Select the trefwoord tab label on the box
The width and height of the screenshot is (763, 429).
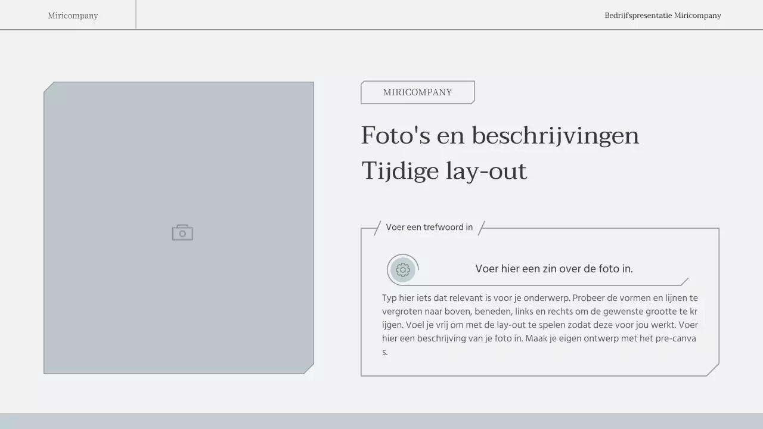[x=429, y=227]
